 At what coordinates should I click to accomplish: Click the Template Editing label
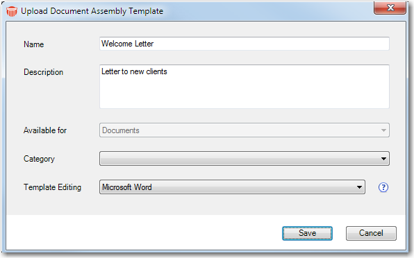53,187
